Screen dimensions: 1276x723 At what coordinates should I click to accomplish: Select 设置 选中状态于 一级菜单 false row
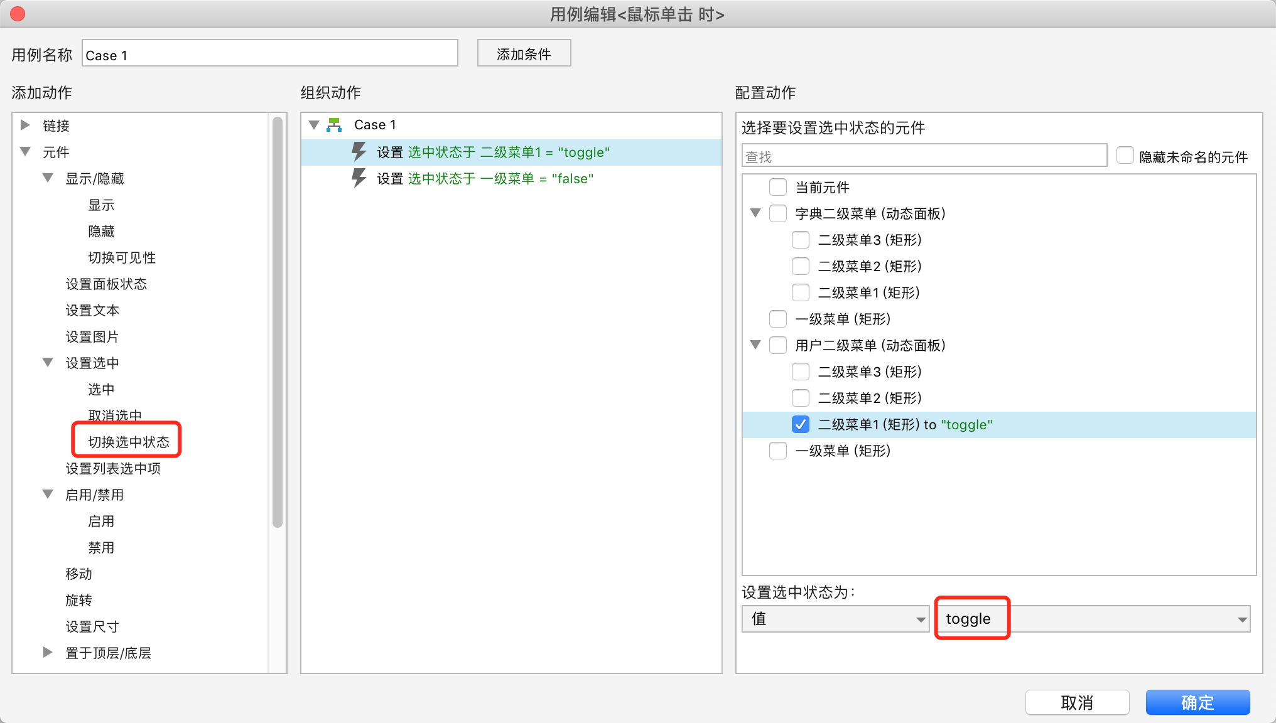point(511,179)
